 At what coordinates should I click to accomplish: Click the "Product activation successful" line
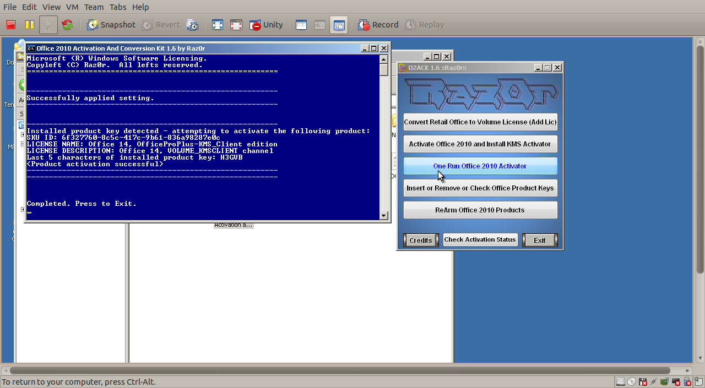point(95,164)
